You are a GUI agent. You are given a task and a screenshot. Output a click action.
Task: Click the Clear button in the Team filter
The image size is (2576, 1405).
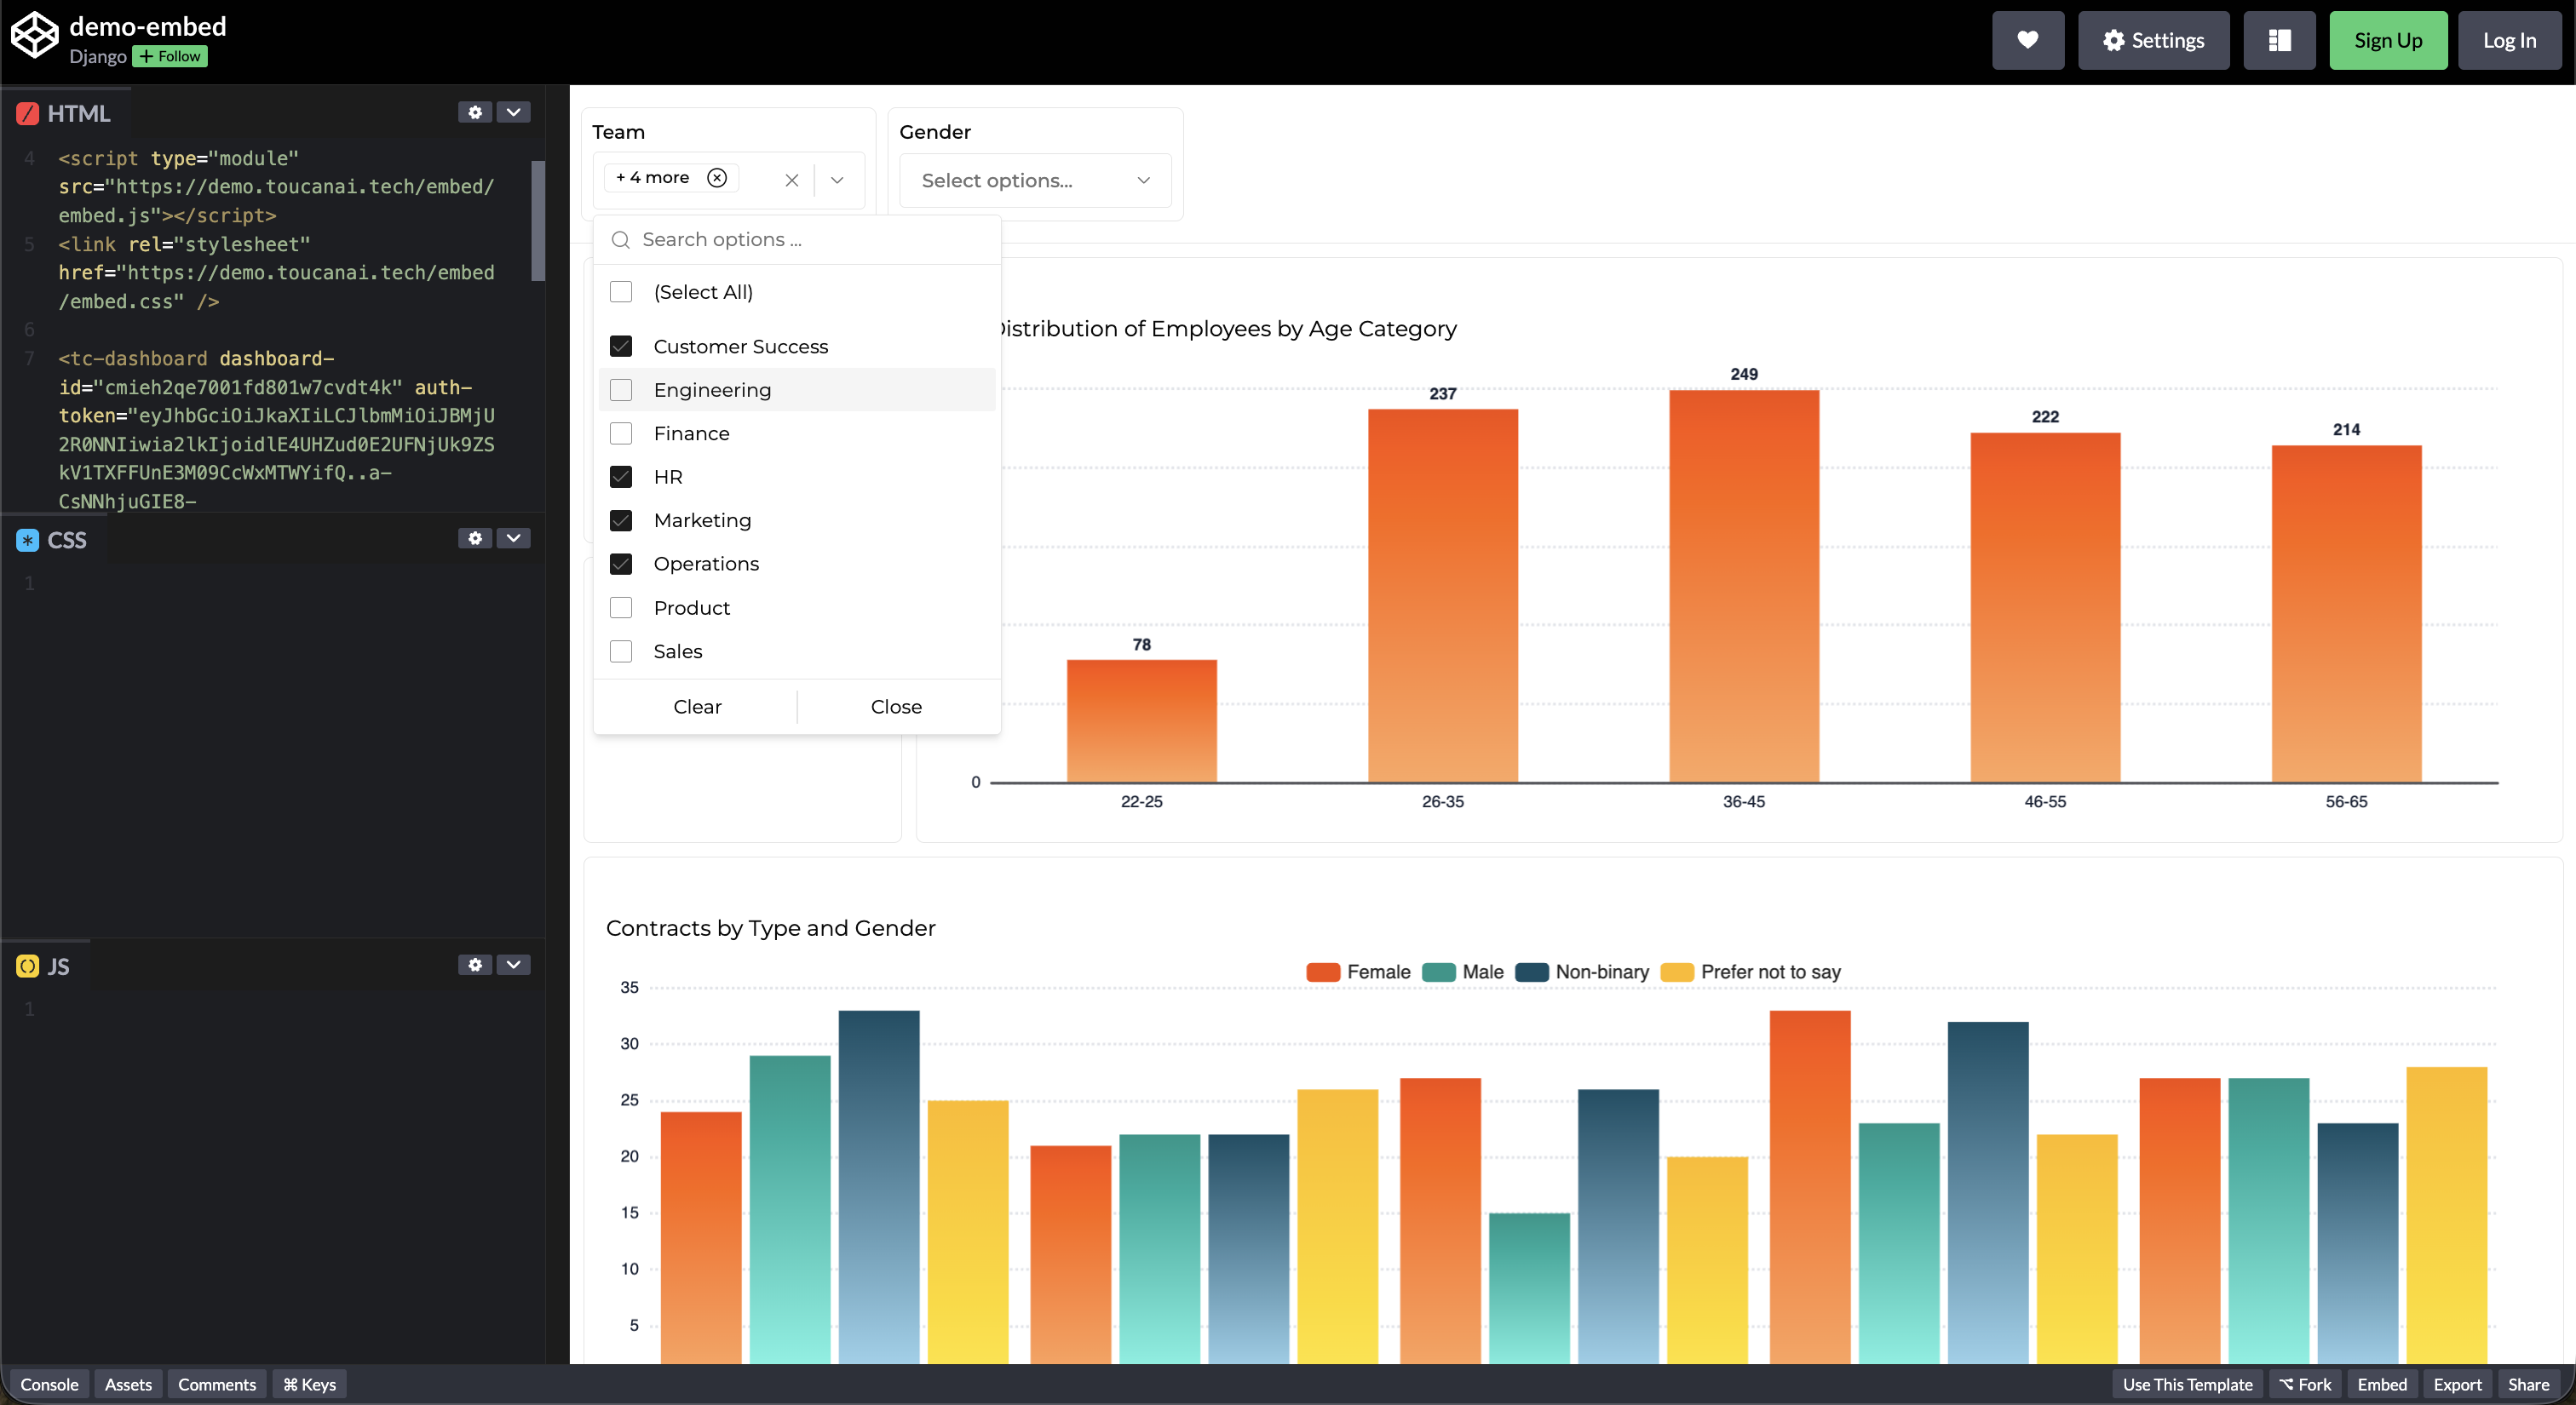click(696, 706)
